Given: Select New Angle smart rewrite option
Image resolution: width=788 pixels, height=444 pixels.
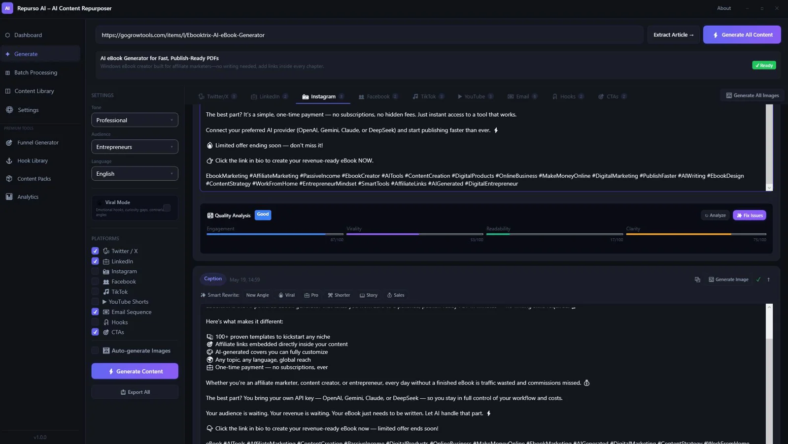Looking at the screenshot, I should coord(257,295).
